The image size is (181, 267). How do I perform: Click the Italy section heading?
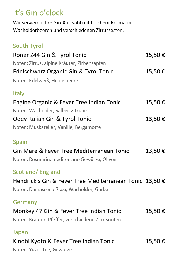click(18, 93)
